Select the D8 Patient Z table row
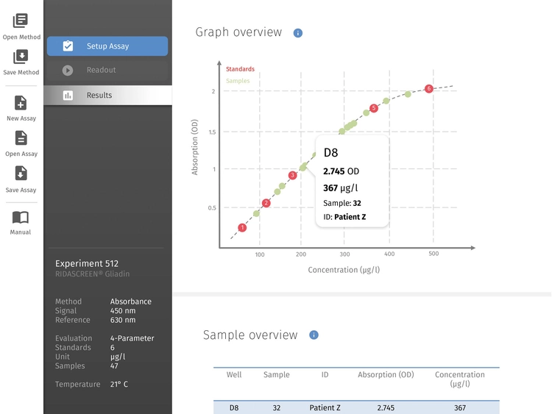552x414 pixels. click(x=356, y=407)
